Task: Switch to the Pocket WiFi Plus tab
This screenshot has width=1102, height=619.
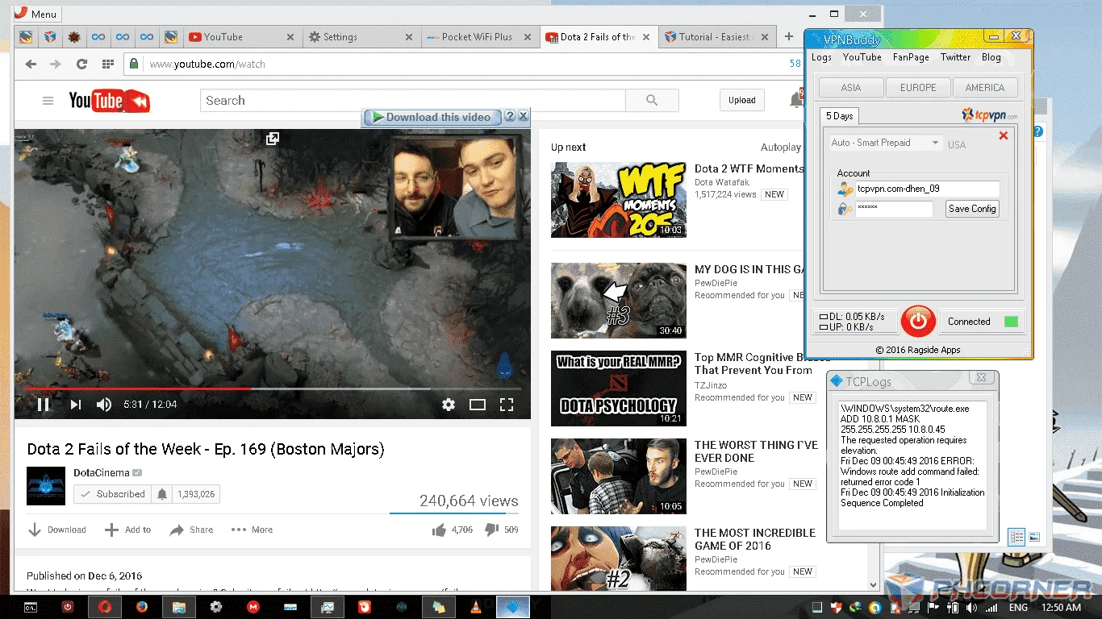Action: pyautogui.click(x=479, y=37)
